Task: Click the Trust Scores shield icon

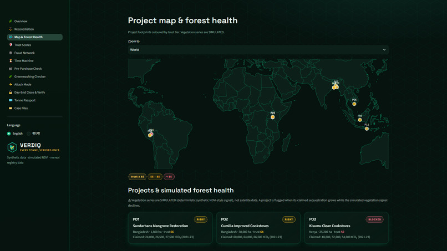Action: click(x=11, y=45)
